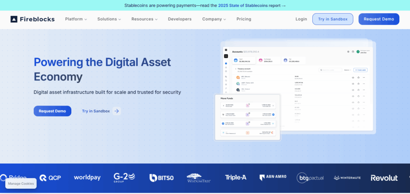This screenshot has width=410, height=194.
Task: Click the Revolut logo
Action: point(384,178)
